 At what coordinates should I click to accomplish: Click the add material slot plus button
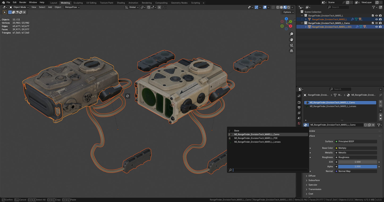[x=380, y=102]
